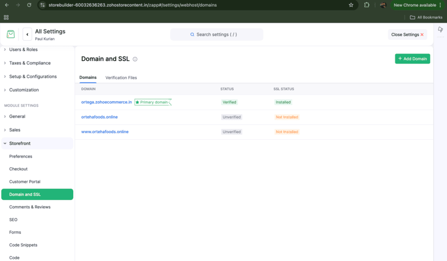Click the Add Domain button
The height and width of the screenshot is (261, 447).
pyautogui.click(x=412, y=59)
